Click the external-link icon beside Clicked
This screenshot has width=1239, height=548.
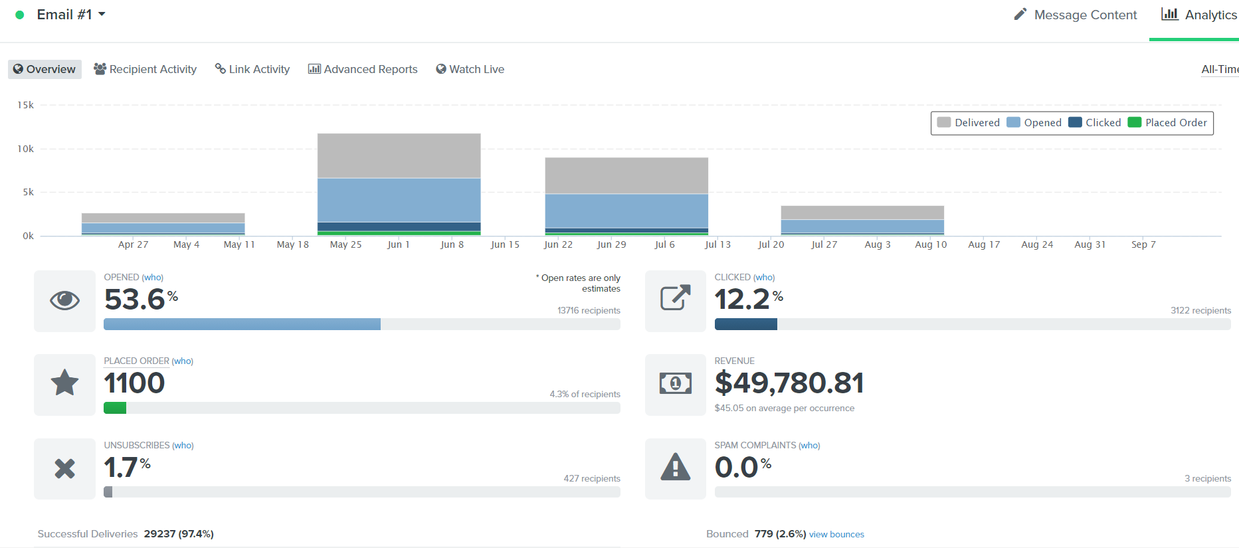point(675,298)
